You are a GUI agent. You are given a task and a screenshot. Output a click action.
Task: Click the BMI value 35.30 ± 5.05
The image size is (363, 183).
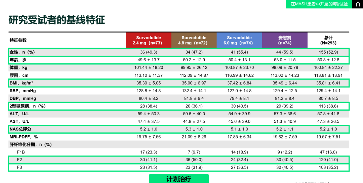(x=149, y=83)
